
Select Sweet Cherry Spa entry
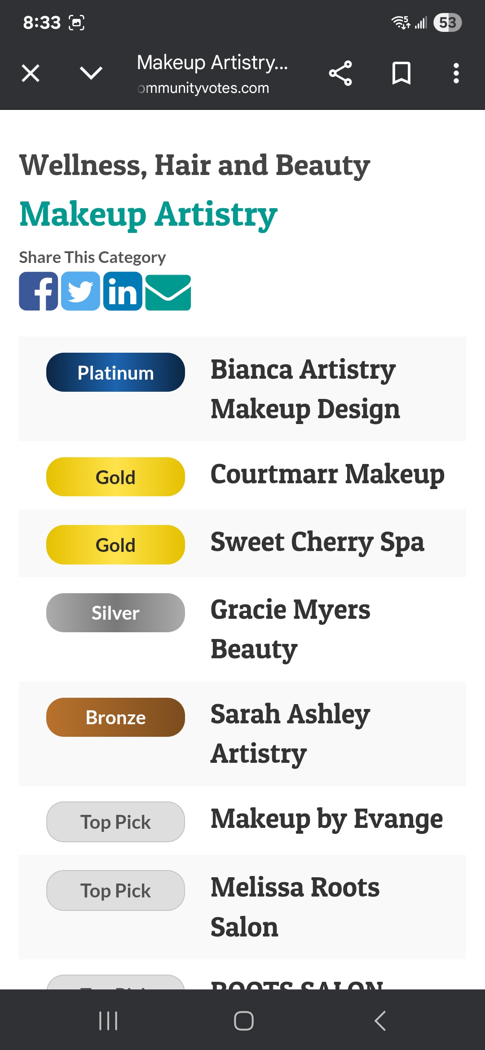click(x=317, y=542)
